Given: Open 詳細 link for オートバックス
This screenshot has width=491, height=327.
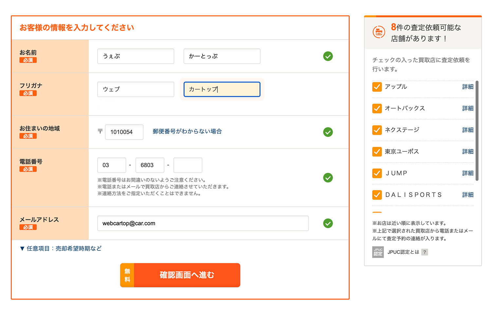Looking at the screenshot, I should (468, 108).
